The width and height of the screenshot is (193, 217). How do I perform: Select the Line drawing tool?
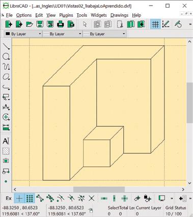[6, 46]
